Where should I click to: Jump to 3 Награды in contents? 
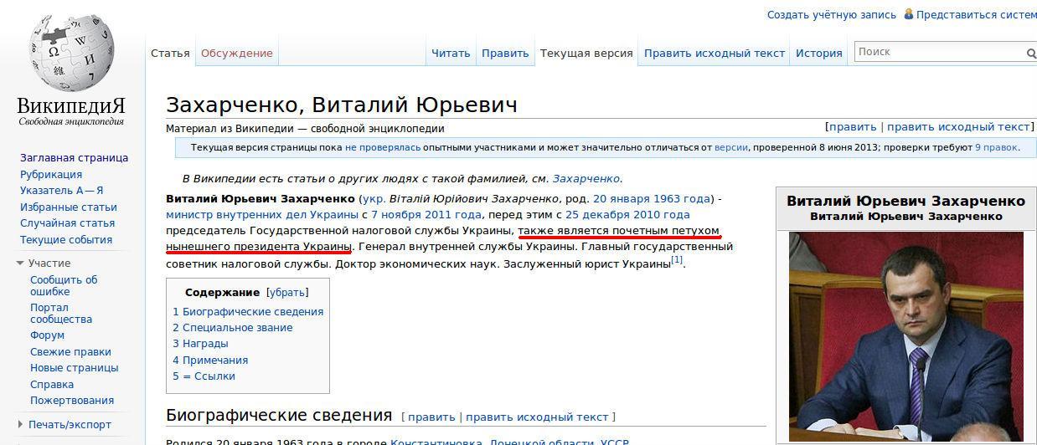[200, 344]
